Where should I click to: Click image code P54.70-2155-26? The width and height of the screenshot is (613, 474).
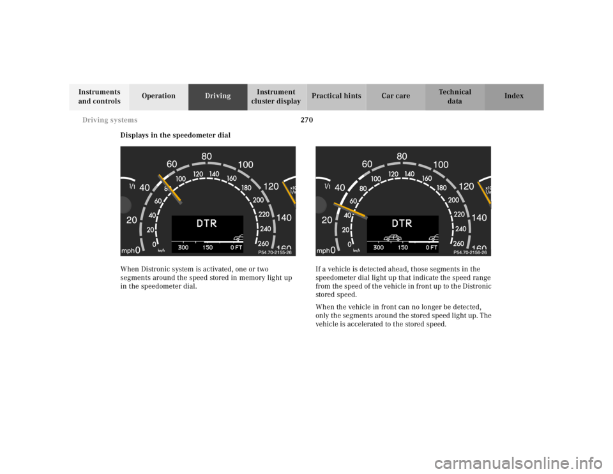[275, 252]
